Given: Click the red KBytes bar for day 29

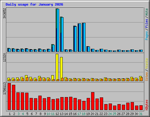Looking at the screenshot, I should pyautogui.click(x=132, y=106).
